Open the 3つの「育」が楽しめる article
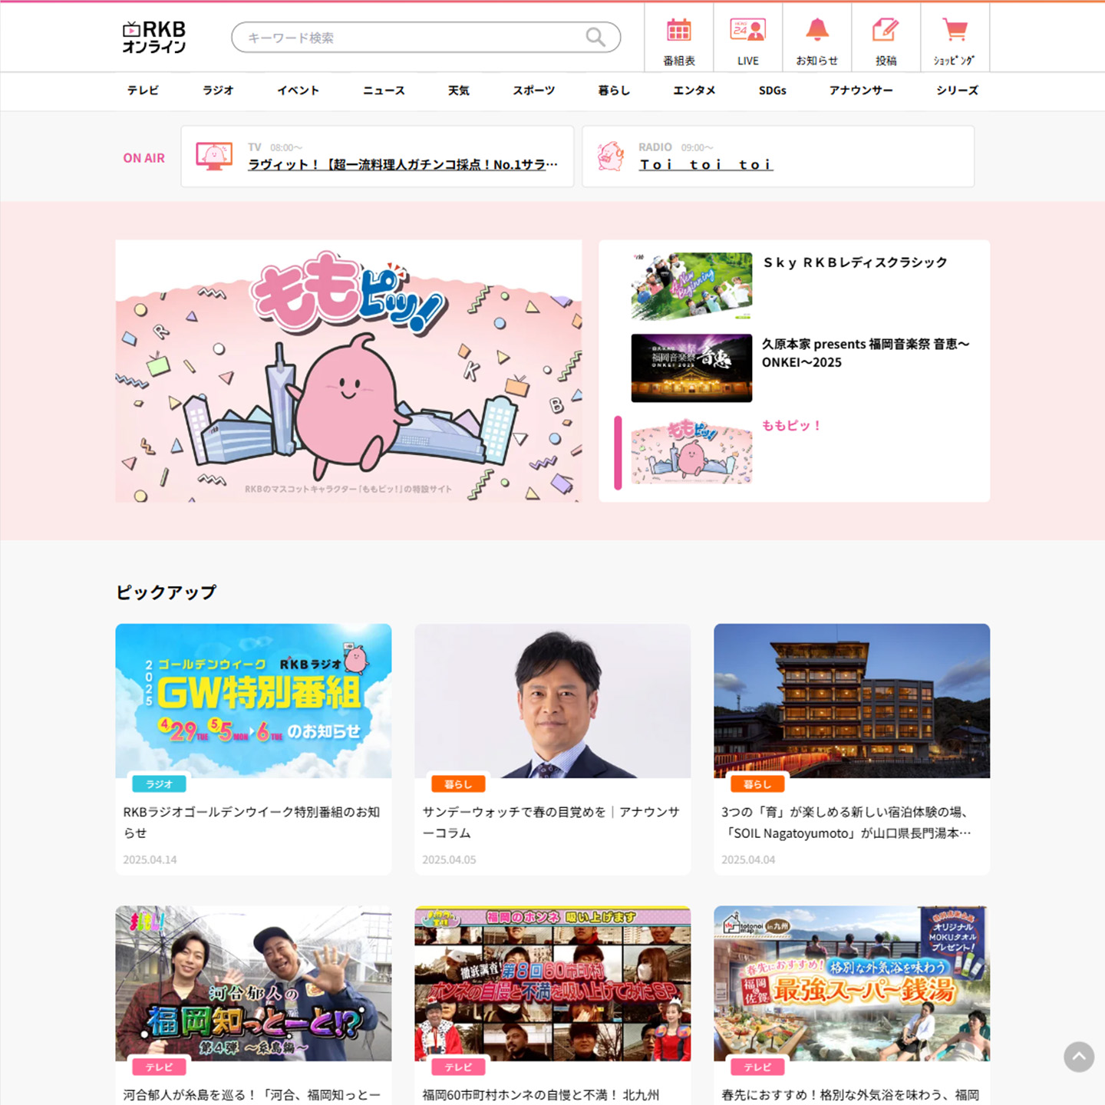Screen dimensions: 1105x1105 (x=846, y=822)
